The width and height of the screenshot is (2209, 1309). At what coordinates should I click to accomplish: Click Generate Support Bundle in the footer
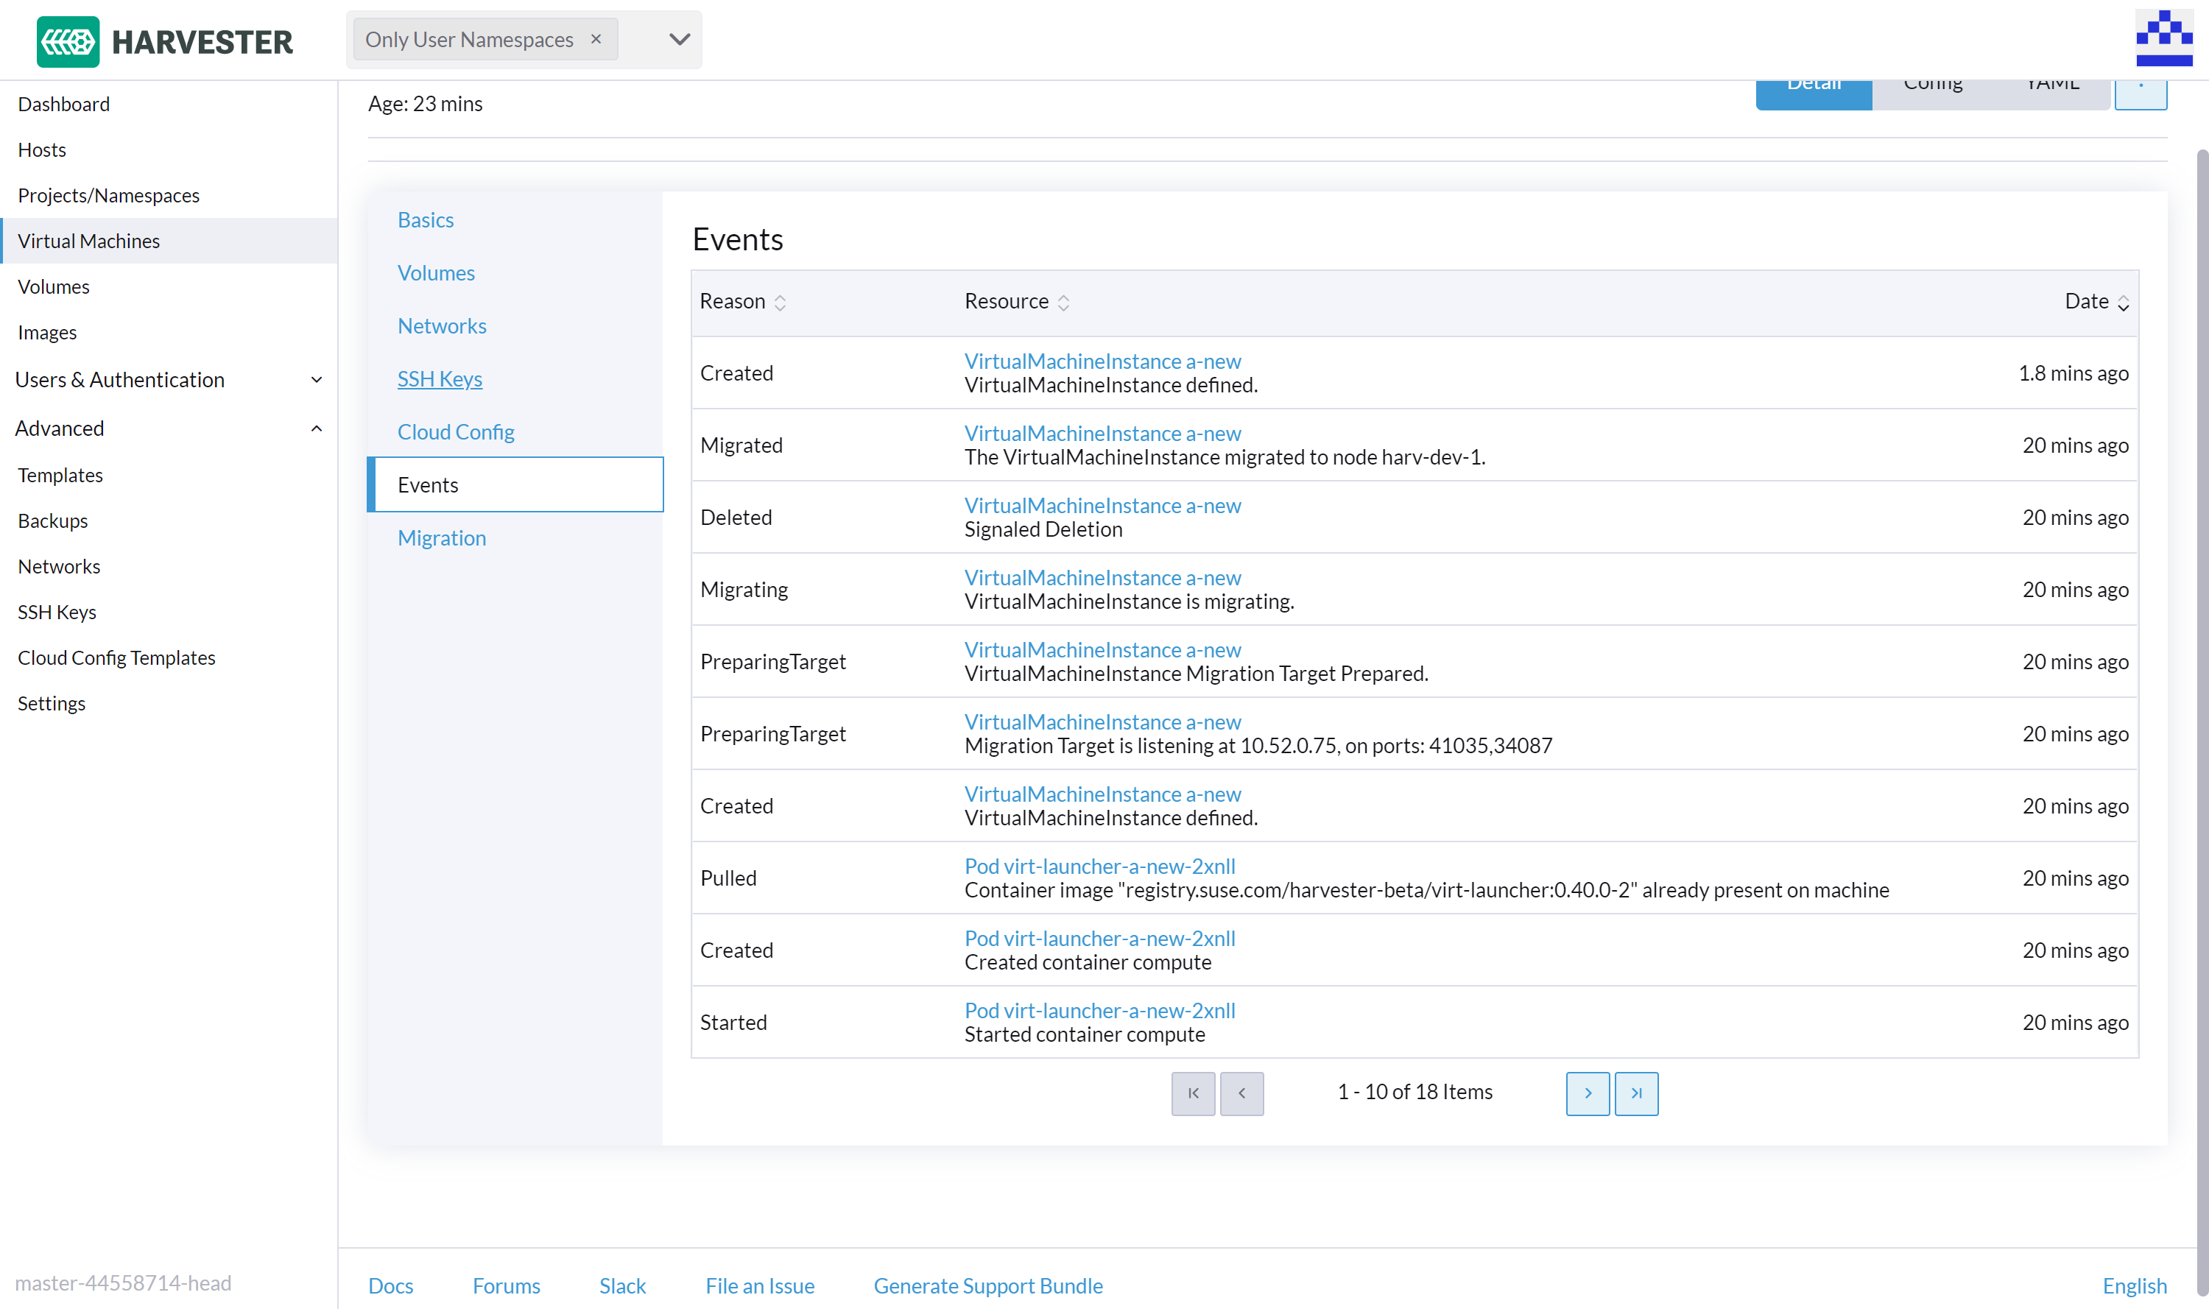click(987, 1286)
